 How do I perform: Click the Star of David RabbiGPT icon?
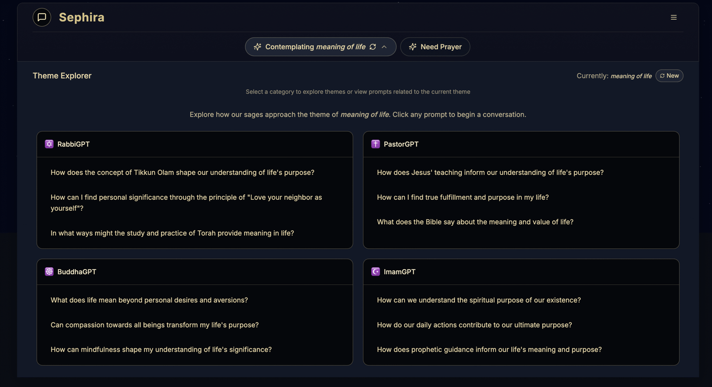pos(49,144)
